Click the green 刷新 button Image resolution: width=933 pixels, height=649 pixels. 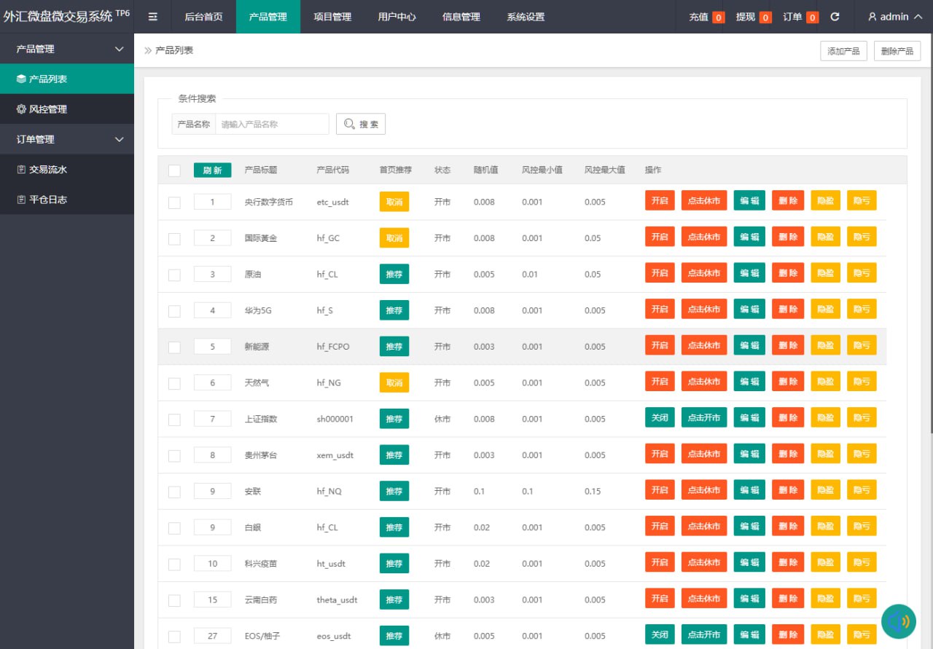213,170
